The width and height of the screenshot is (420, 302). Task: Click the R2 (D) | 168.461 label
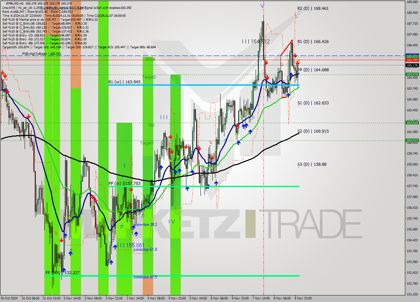click(x=313, y=9)
